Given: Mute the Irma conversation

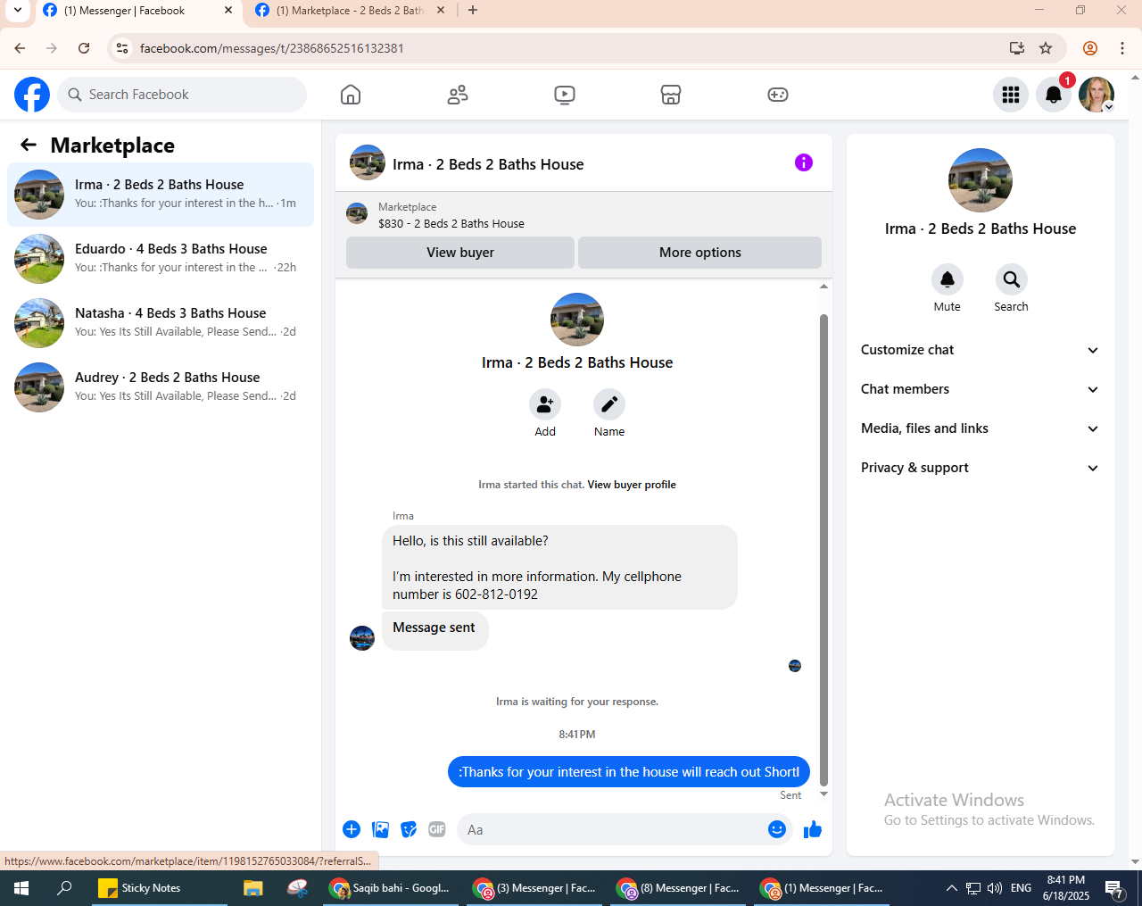Looking at the screenshot, I should pos(948,279).
